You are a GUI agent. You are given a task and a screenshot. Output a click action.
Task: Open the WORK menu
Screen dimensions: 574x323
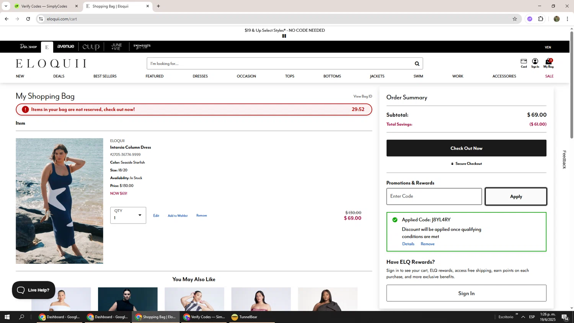[x=458, y=76]
